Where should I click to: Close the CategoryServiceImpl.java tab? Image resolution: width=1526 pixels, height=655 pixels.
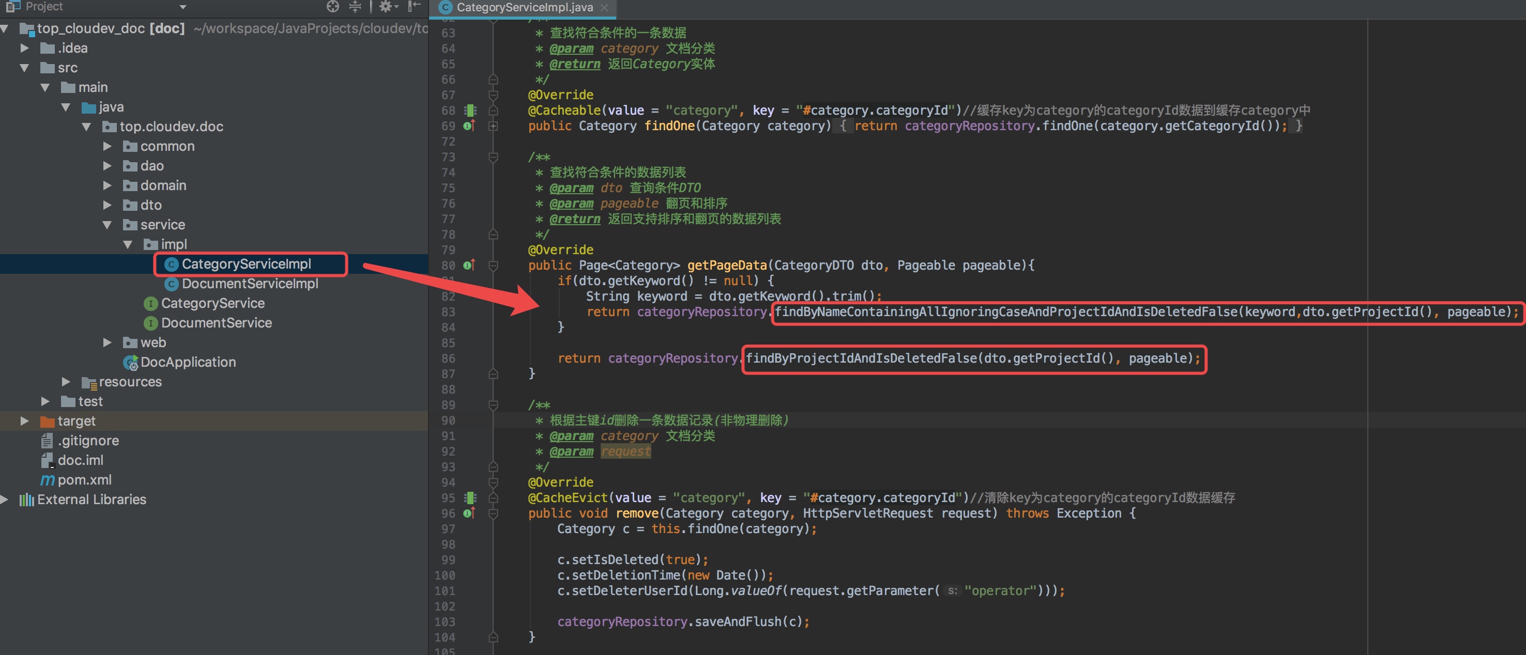coord(604,8)
